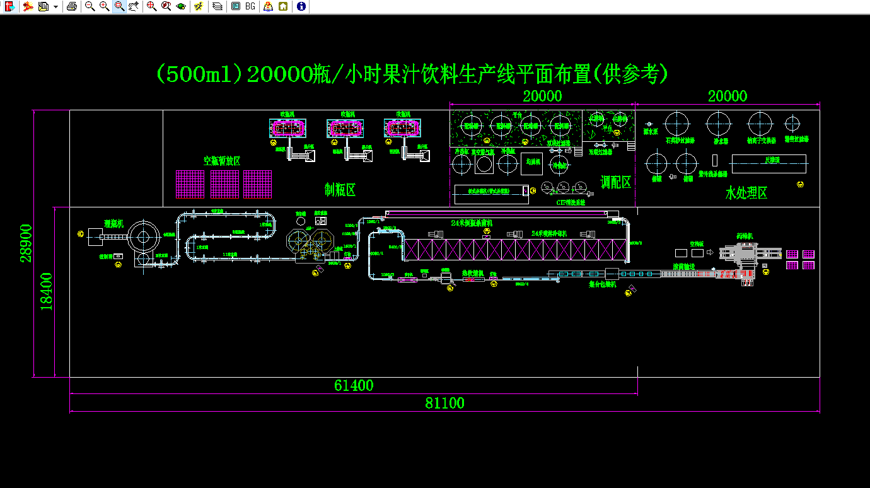Click the blue About info icon
Viewport: 870px width, 488px height.
click(301, 6)
